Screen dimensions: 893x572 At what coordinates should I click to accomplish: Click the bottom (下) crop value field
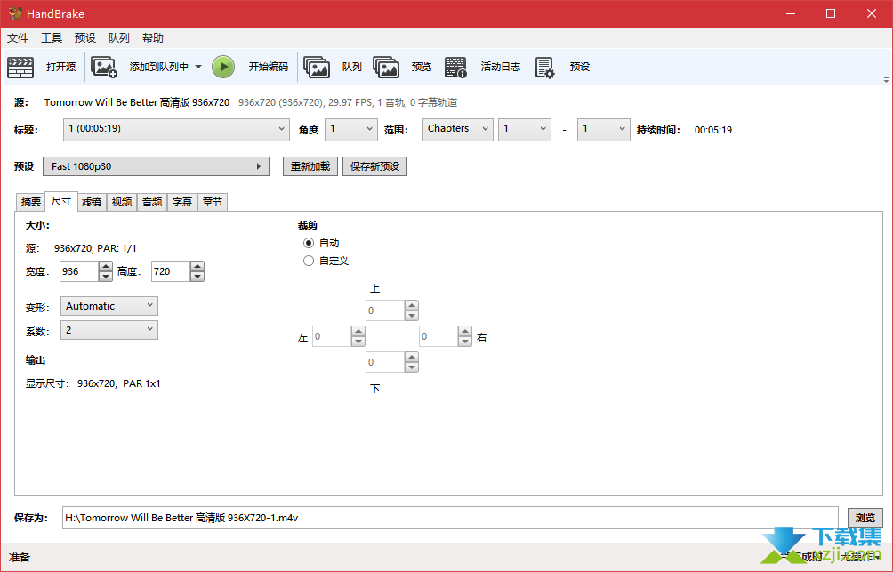(385, 362)
